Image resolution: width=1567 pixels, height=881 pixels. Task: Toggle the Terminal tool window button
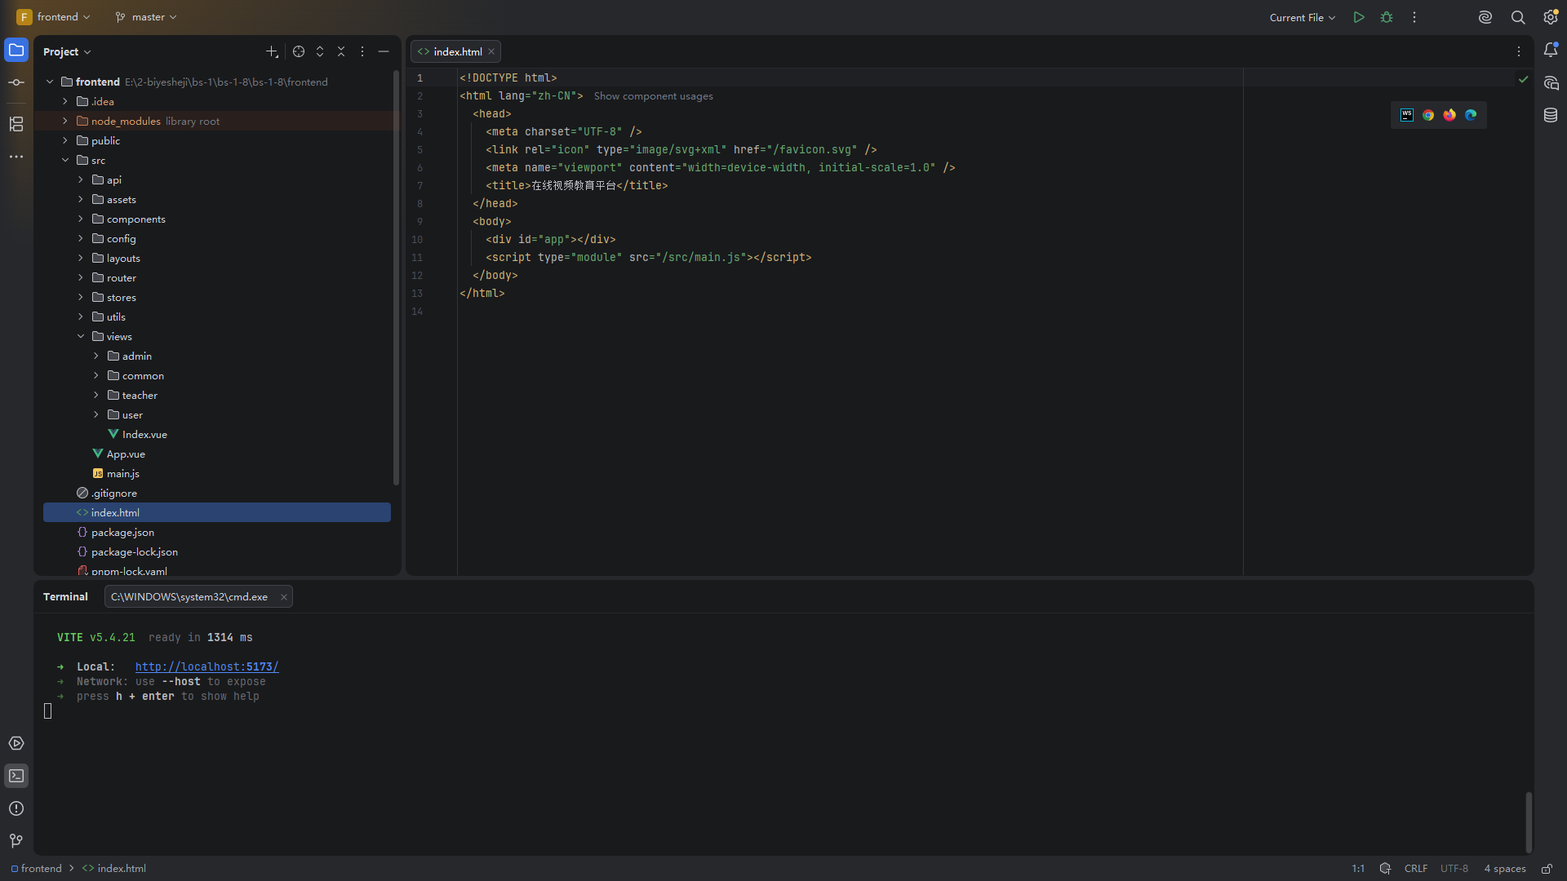pos(16,776)
